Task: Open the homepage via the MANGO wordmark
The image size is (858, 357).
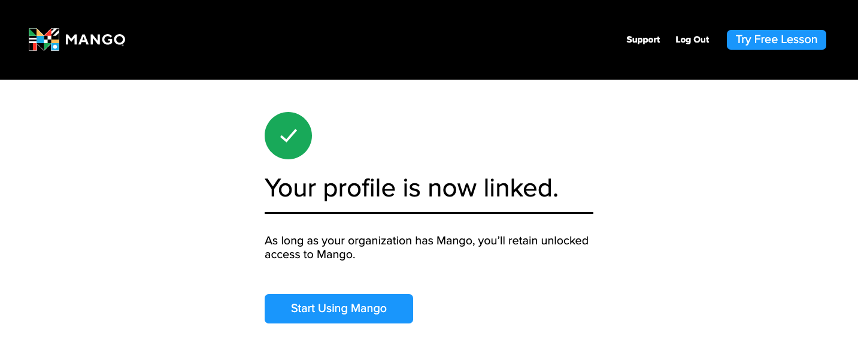Action: 96,40
